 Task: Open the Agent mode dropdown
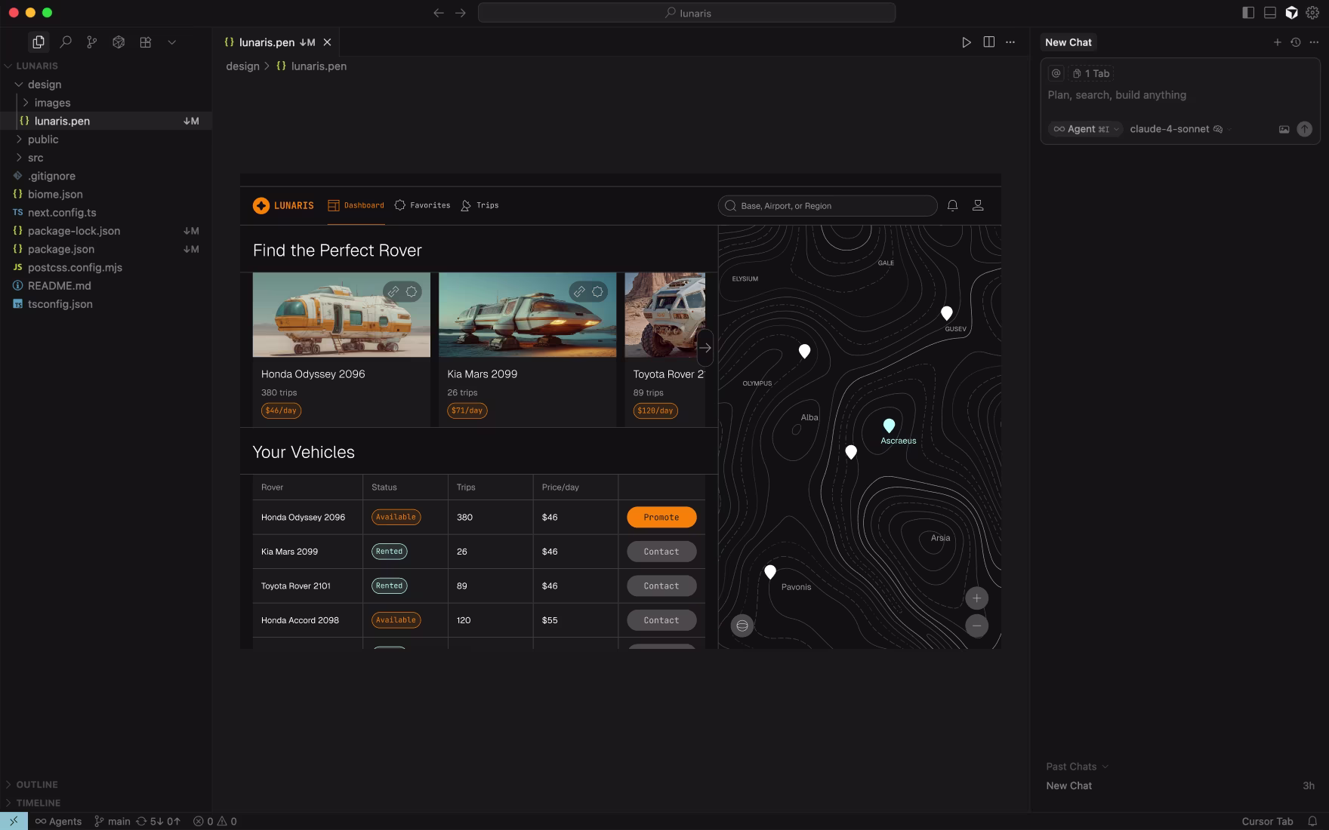click(1085, 129)
